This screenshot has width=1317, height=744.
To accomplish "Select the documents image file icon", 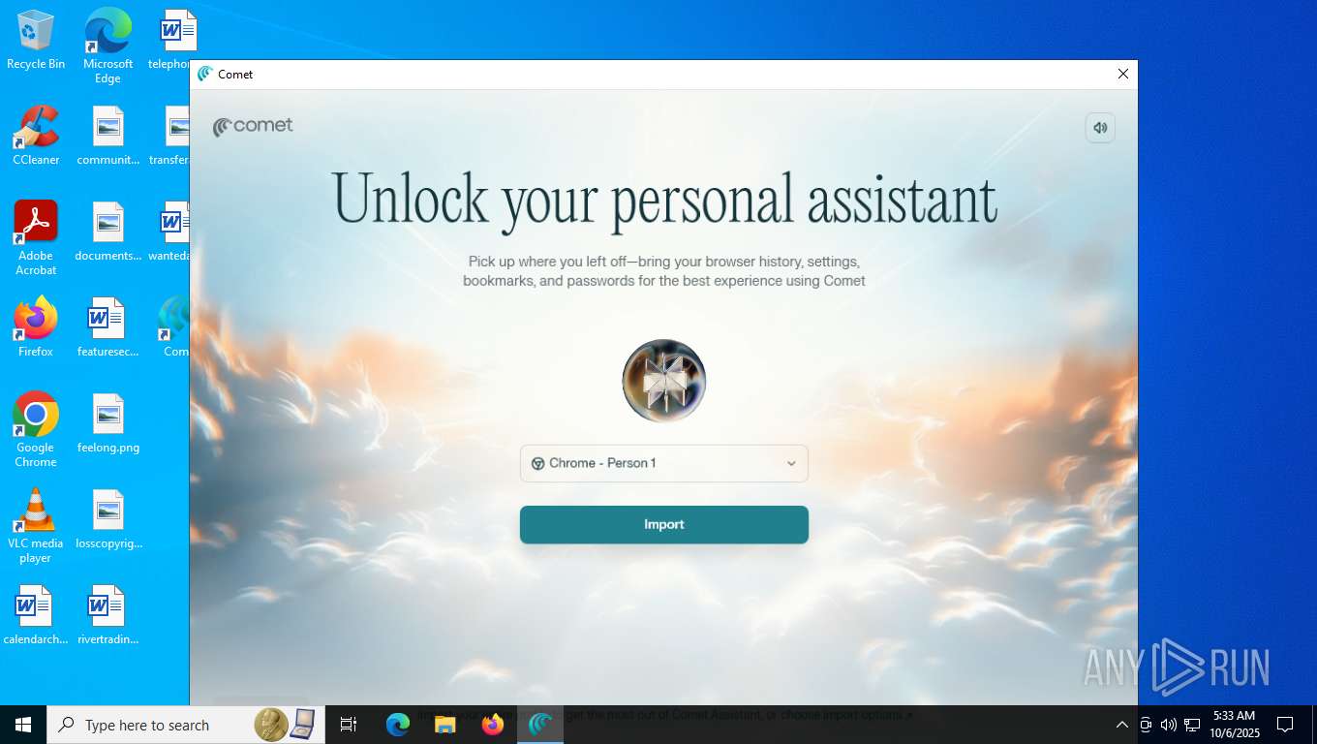I will [x=108, y=232].
